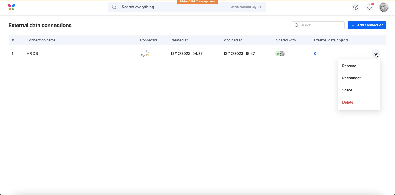Viewport: 395px width, 195px height.
Task: Open the notifications bell
Action: [x=369, y=7]
